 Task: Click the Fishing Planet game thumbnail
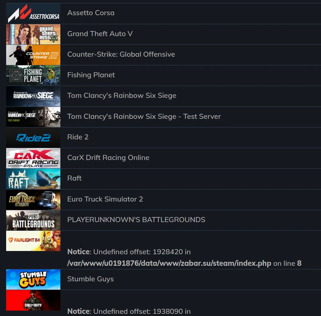point(33,75)
